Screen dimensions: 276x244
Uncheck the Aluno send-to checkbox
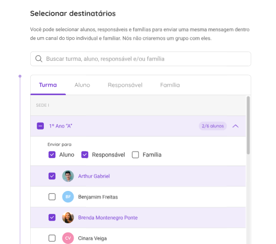52,155
